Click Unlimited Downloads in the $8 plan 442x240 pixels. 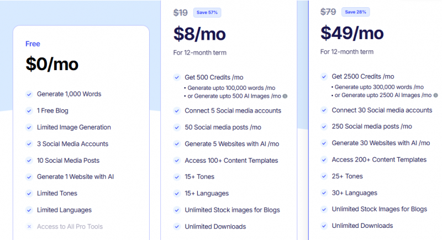pos(215,226)
